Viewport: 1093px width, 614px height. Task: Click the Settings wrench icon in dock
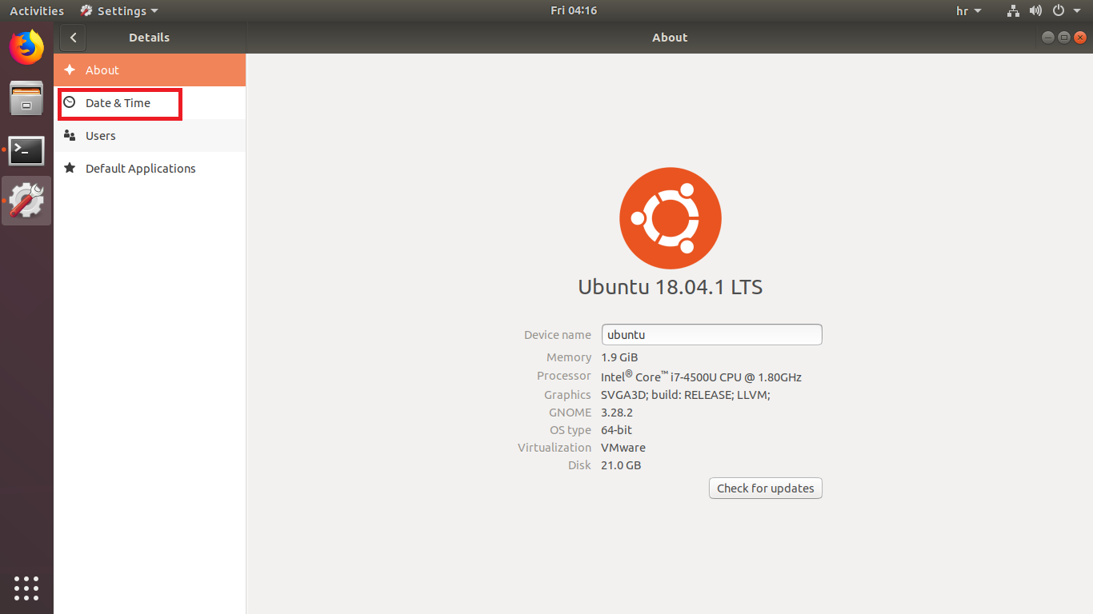tap(26, 201)
